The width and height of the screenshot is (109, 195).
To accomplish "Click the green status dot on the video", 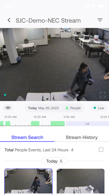I will point(5,95).
